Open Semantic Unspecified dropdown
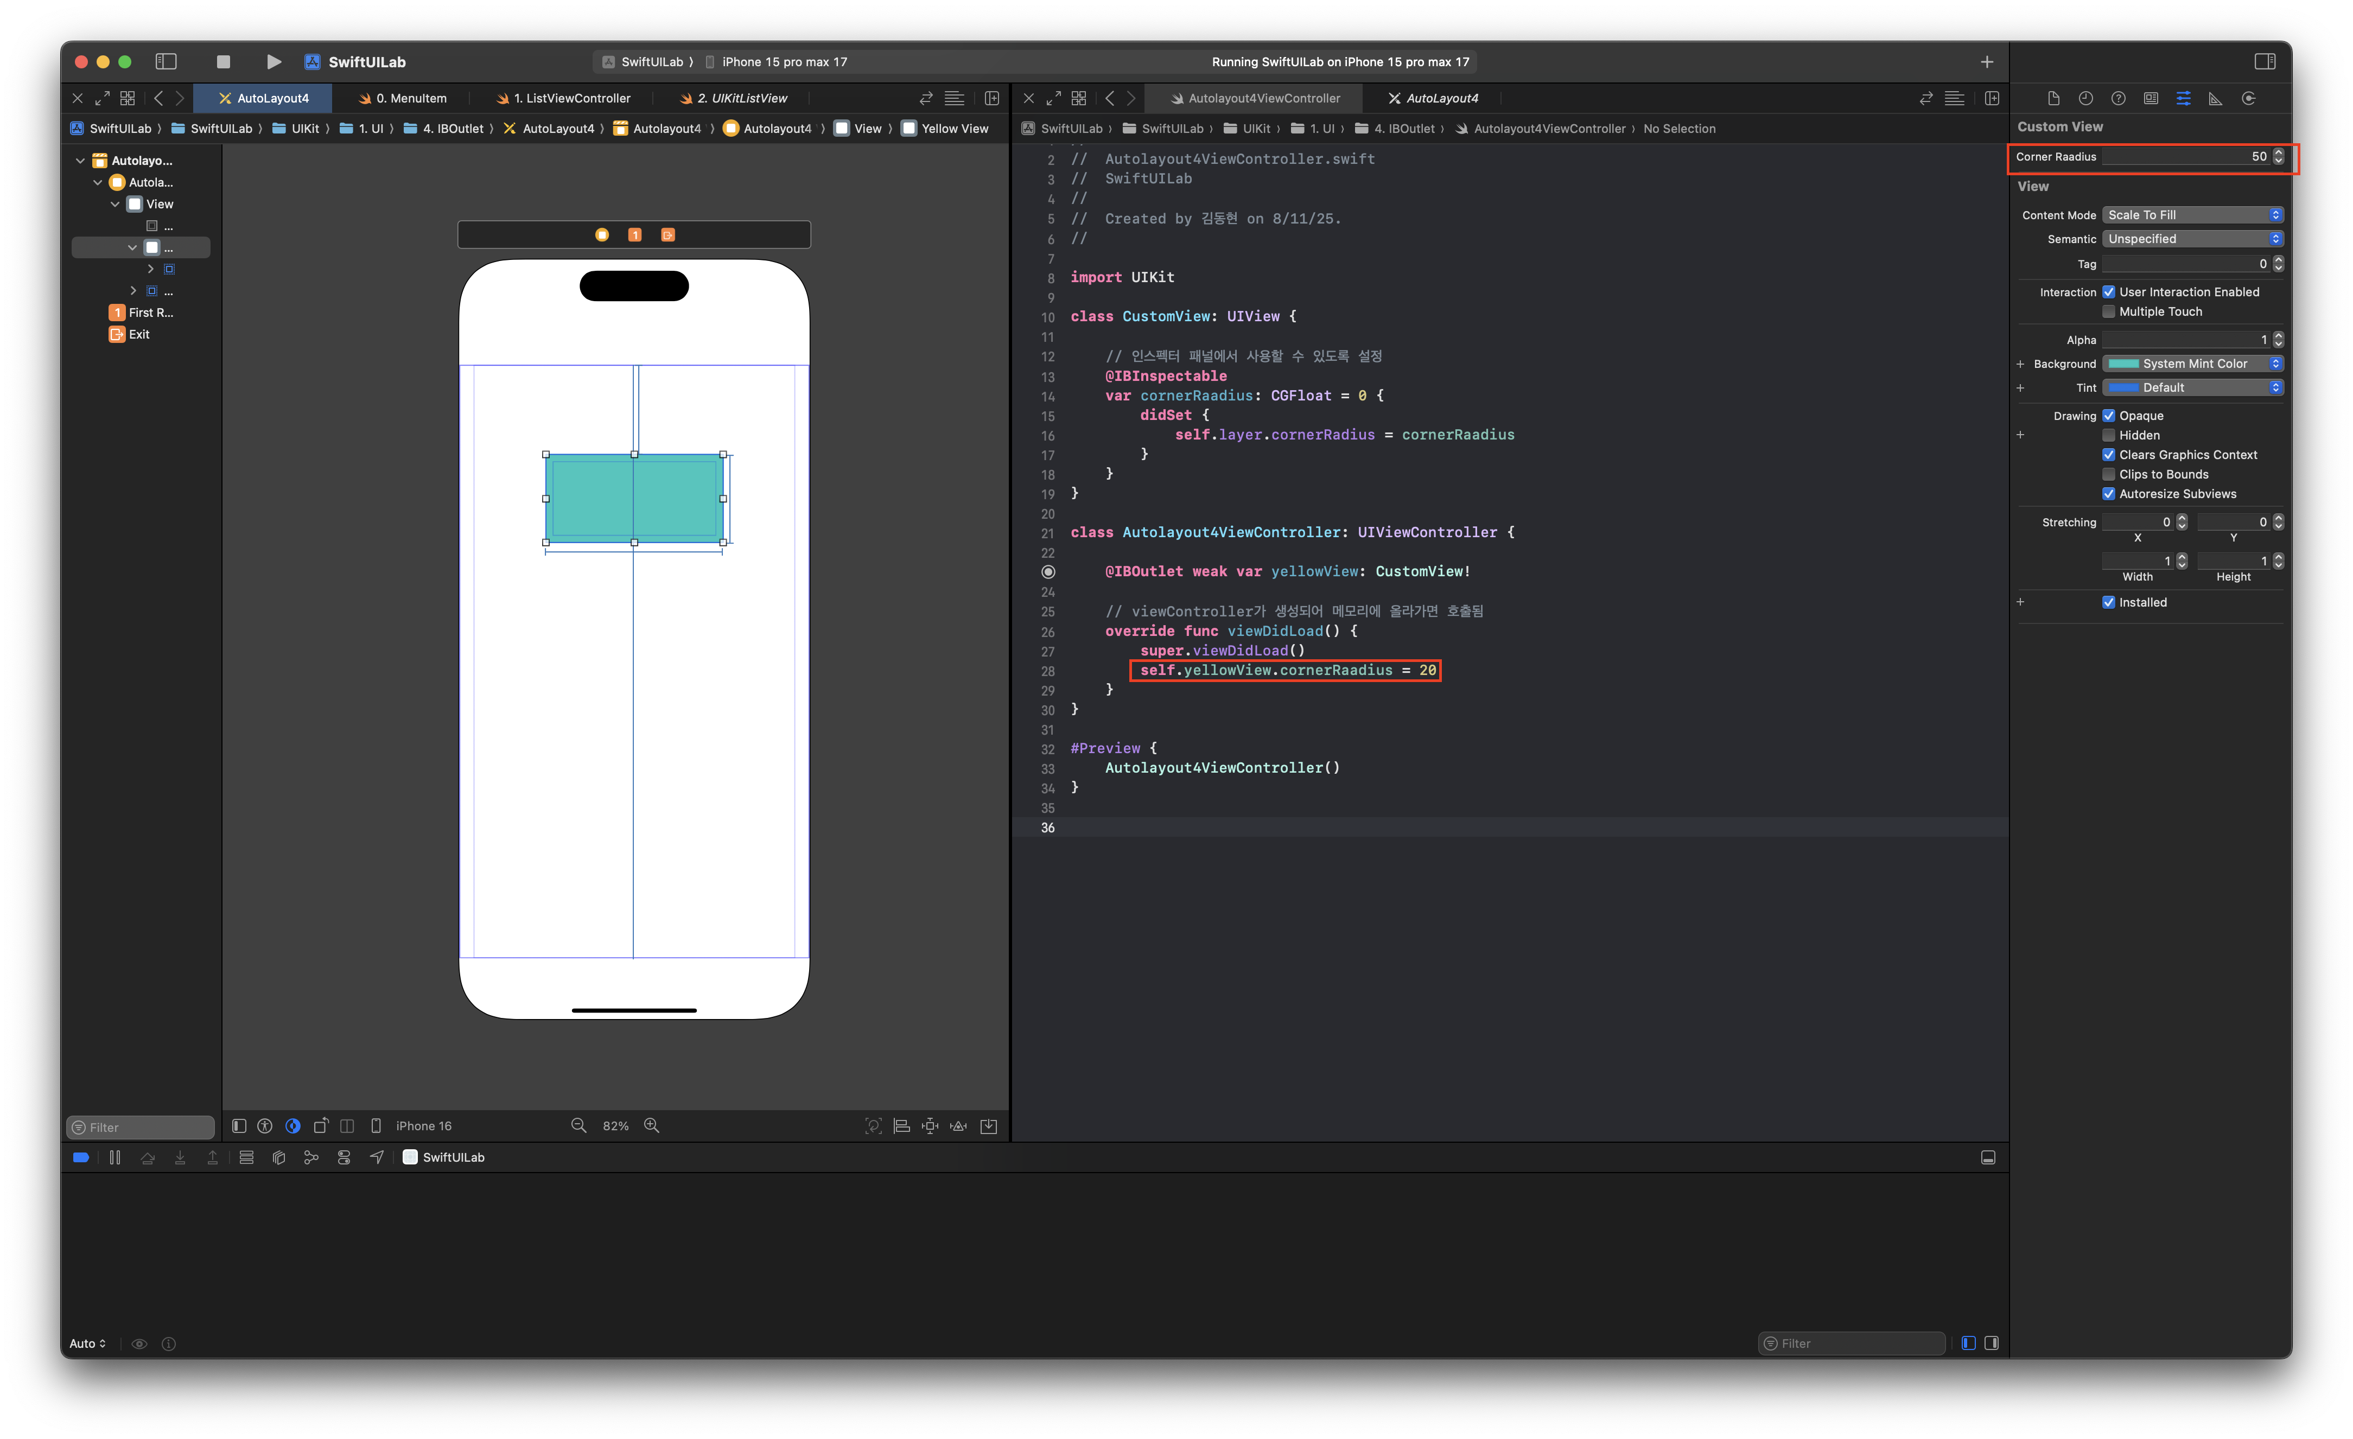Screen dimensions: 2353x1439 [2192, 239]
